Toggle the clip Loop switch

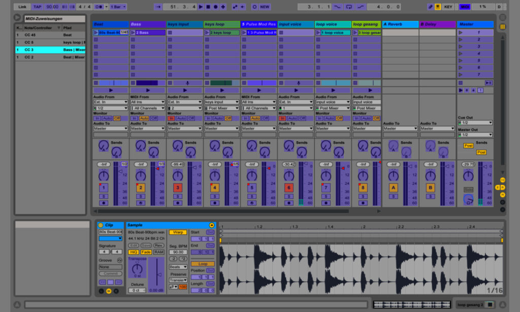pos(203,264)
